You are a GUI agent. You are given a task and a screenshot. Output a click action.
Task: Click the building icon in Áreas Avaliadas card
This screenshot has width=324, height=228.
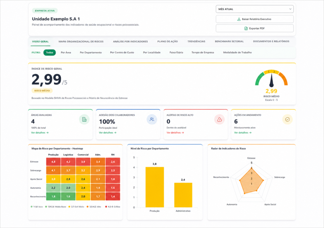[x=84, y=120]
